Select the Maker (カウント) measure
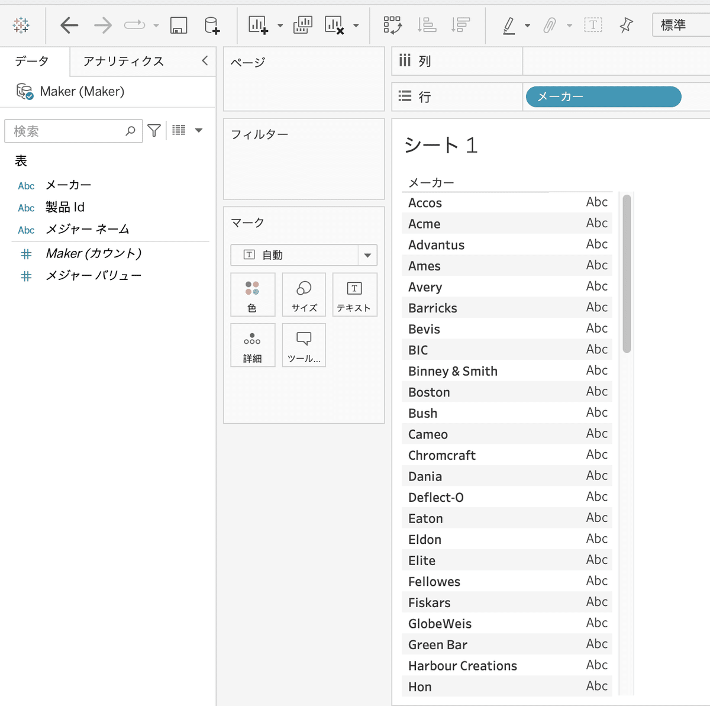The height and width of the screenshot is (706, 710). (93, 254)
